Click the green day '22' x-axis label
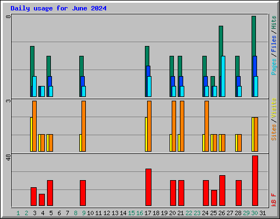 point(189,213)
